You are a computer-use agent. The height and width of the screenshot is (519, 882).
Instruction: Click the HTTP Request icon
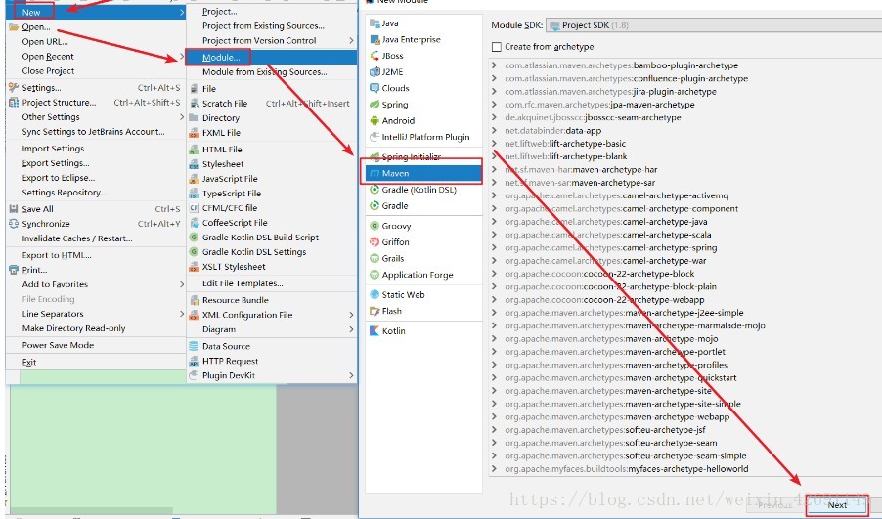pos(194,361)
